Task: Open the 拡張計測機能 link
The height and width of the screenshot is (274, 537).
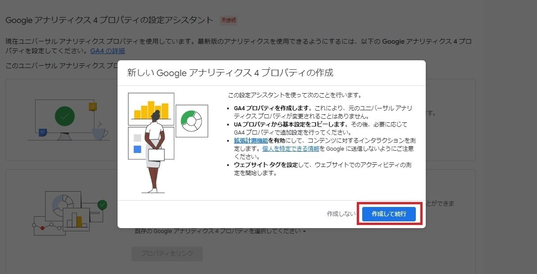Action: [x=250, y=140]
